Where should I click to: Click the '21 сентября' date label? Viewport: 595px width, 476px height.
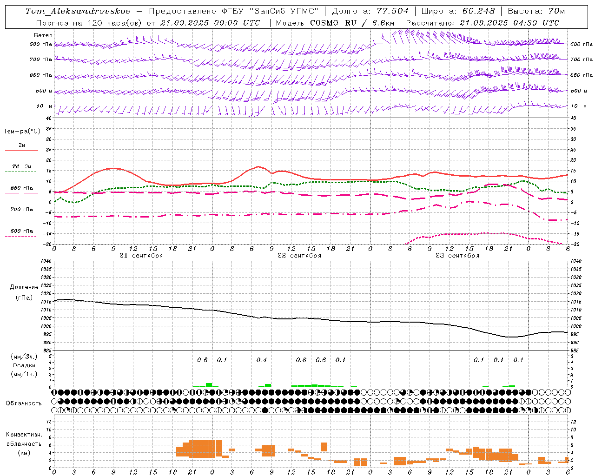pyautogui.click(x=141, y=256)
